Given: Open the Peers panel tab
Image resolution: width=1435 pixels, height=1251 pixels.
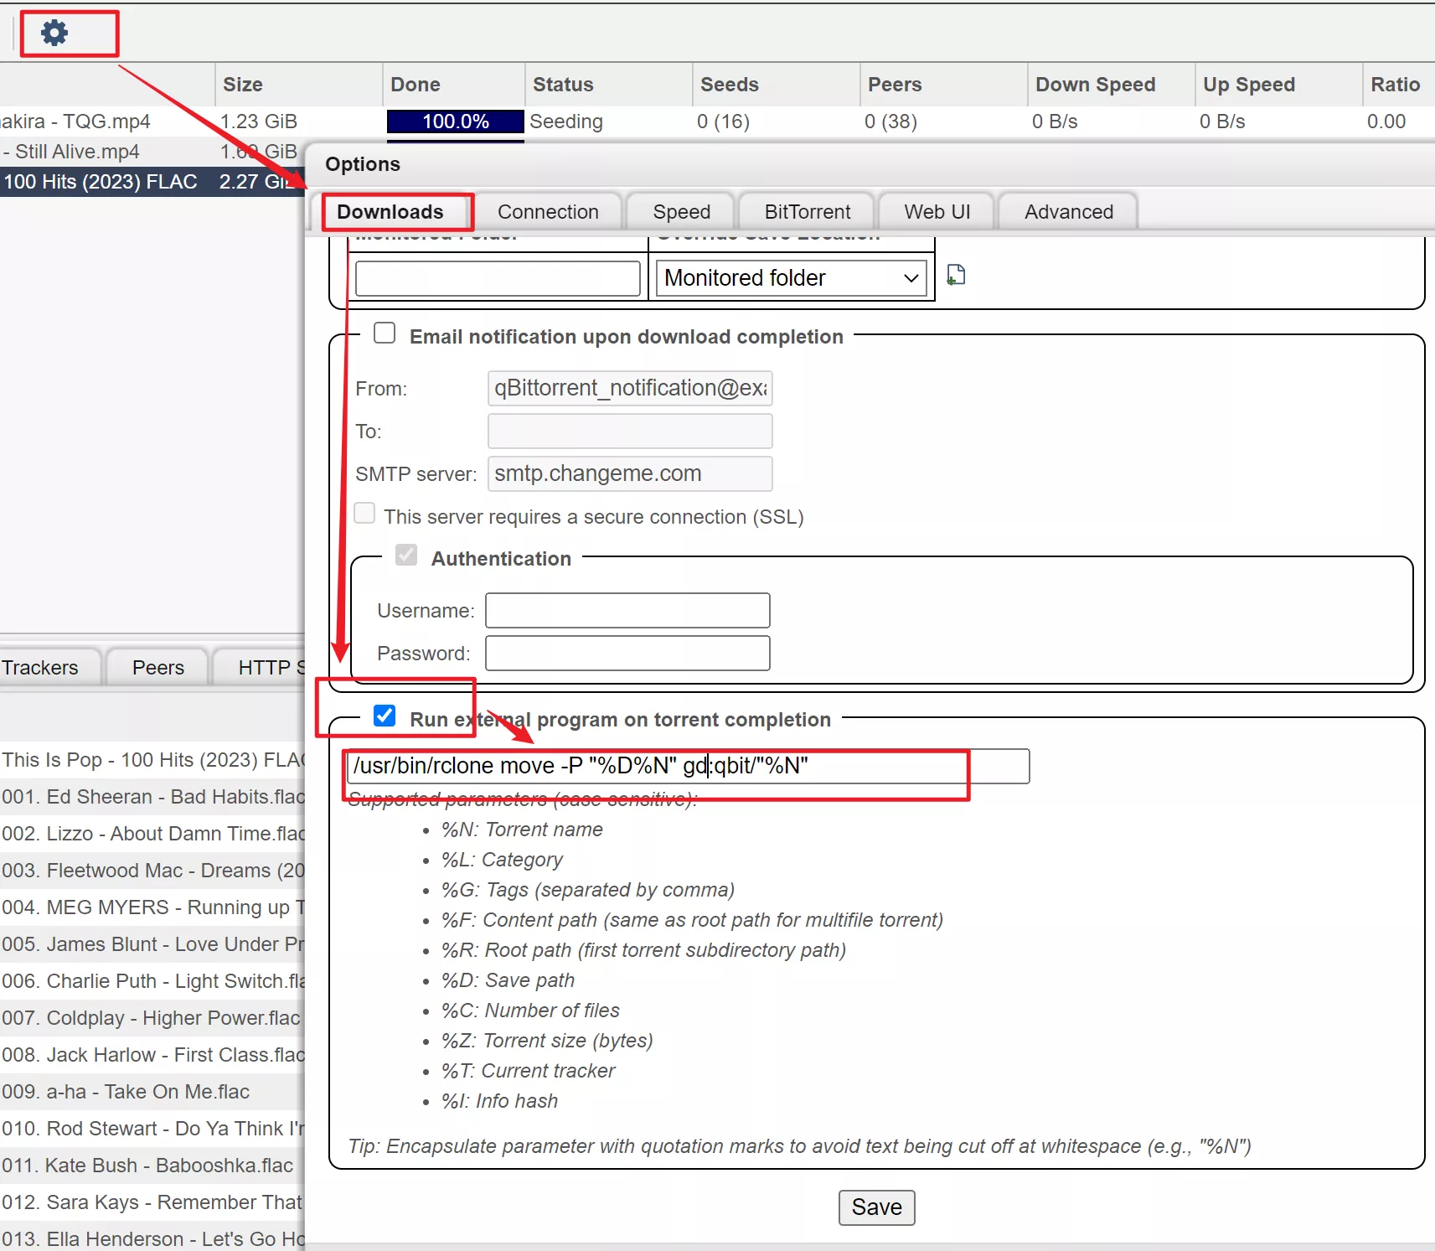Looking at the screenshot, I should tap(157, 668).
